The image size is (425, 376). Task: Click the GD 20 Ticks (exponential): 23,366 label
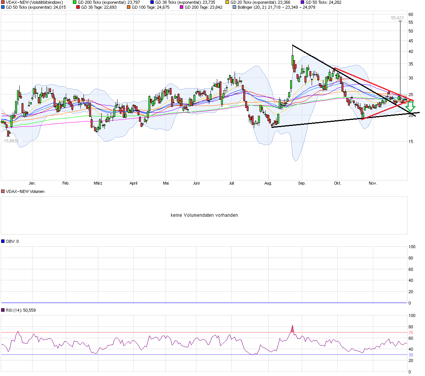(x=260, y=2)
